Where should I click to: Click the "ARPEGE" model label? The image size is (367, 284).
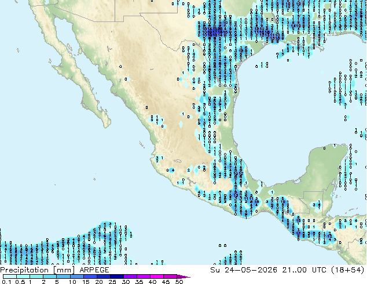pos(94,270)
